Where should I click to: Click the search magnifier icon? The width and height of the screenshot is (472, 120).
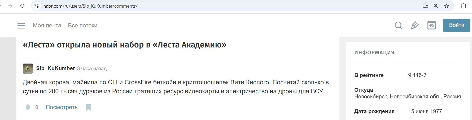398,25
